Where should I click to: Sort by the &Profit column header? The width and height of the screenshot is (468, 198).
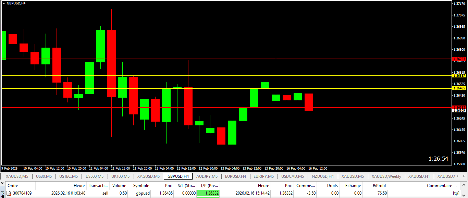click(375, 186)
